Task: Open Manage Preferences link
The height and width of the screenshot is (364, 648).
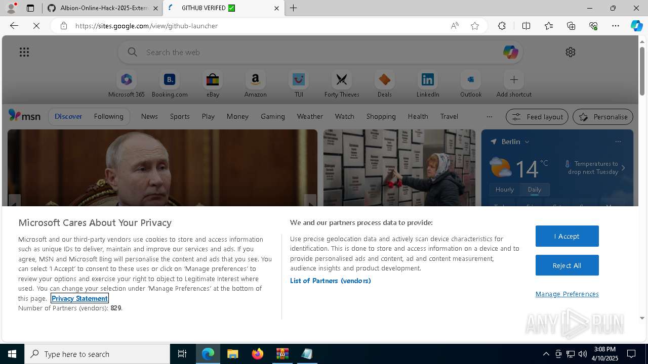Action: [567, 294]
